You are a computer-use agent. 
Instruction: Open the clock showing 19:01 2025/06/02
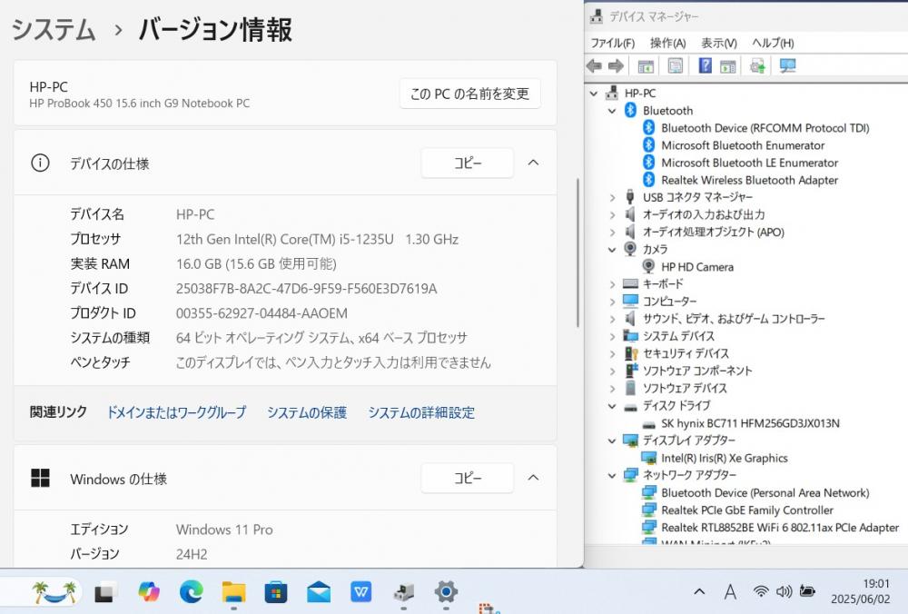pyautogui.click(x=860, y=591)
